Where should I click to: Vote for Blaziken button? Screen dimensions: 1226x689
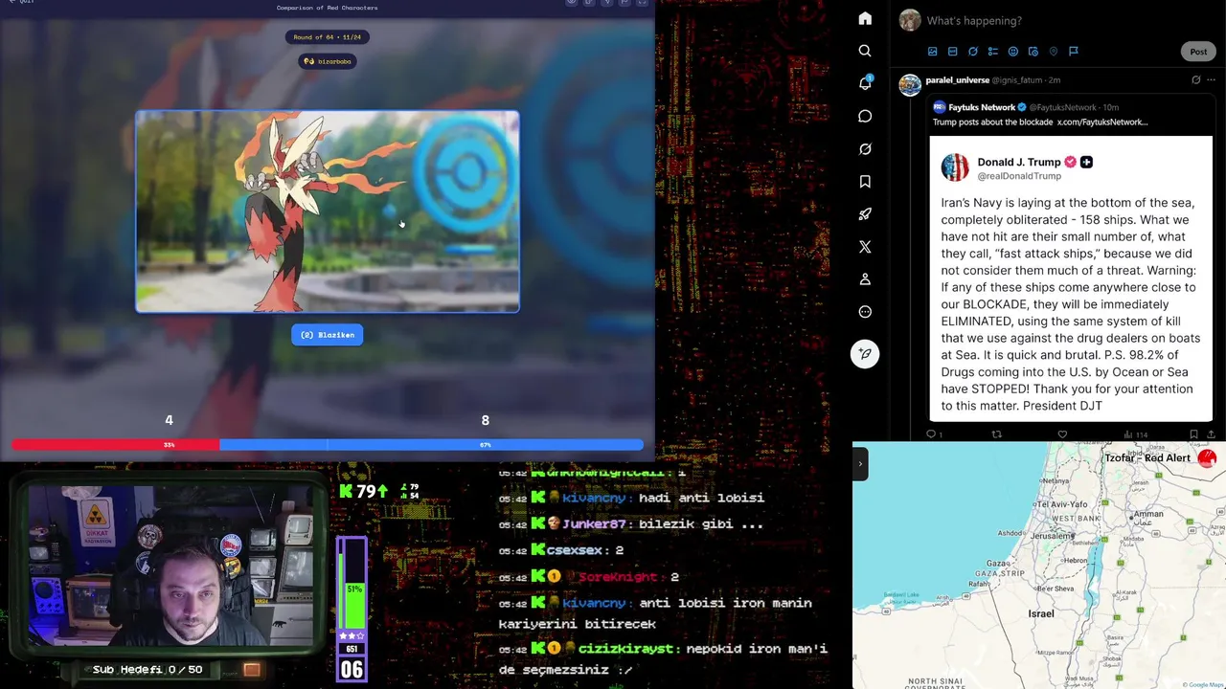(328, 335)
